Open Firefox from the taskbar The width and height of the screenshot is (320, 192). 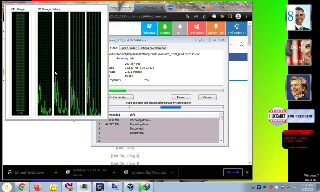[x=38, y=187]
